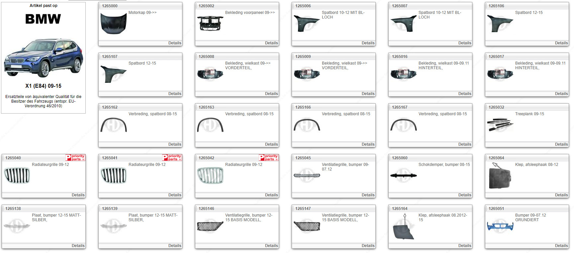The height and width of the screenshot is (253, 574).
Task: Open the 1265166 Verbreding spatbord arch image
Action: click(307, 125)
